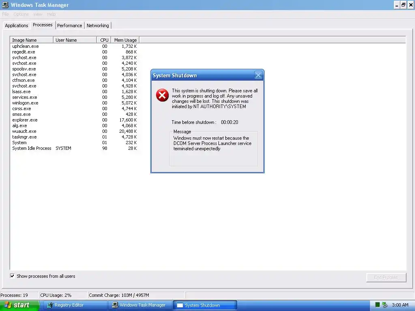The height and width of the screenshot is (311, 415).
Task: Click the shutdown countdown 00:00:20
Action: (x=229, y=122)
